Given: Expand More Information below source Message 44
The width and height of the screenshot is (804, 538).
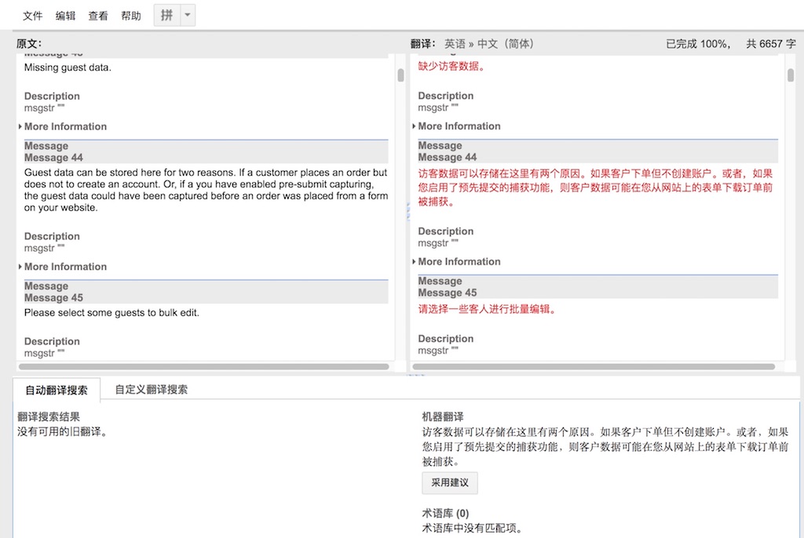Looking at the screenshot, I should pos(65,267).
